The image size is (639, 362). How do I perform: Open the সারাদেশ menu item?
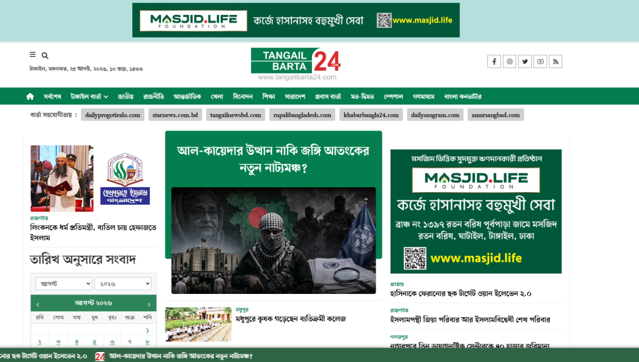pos(295,97)
